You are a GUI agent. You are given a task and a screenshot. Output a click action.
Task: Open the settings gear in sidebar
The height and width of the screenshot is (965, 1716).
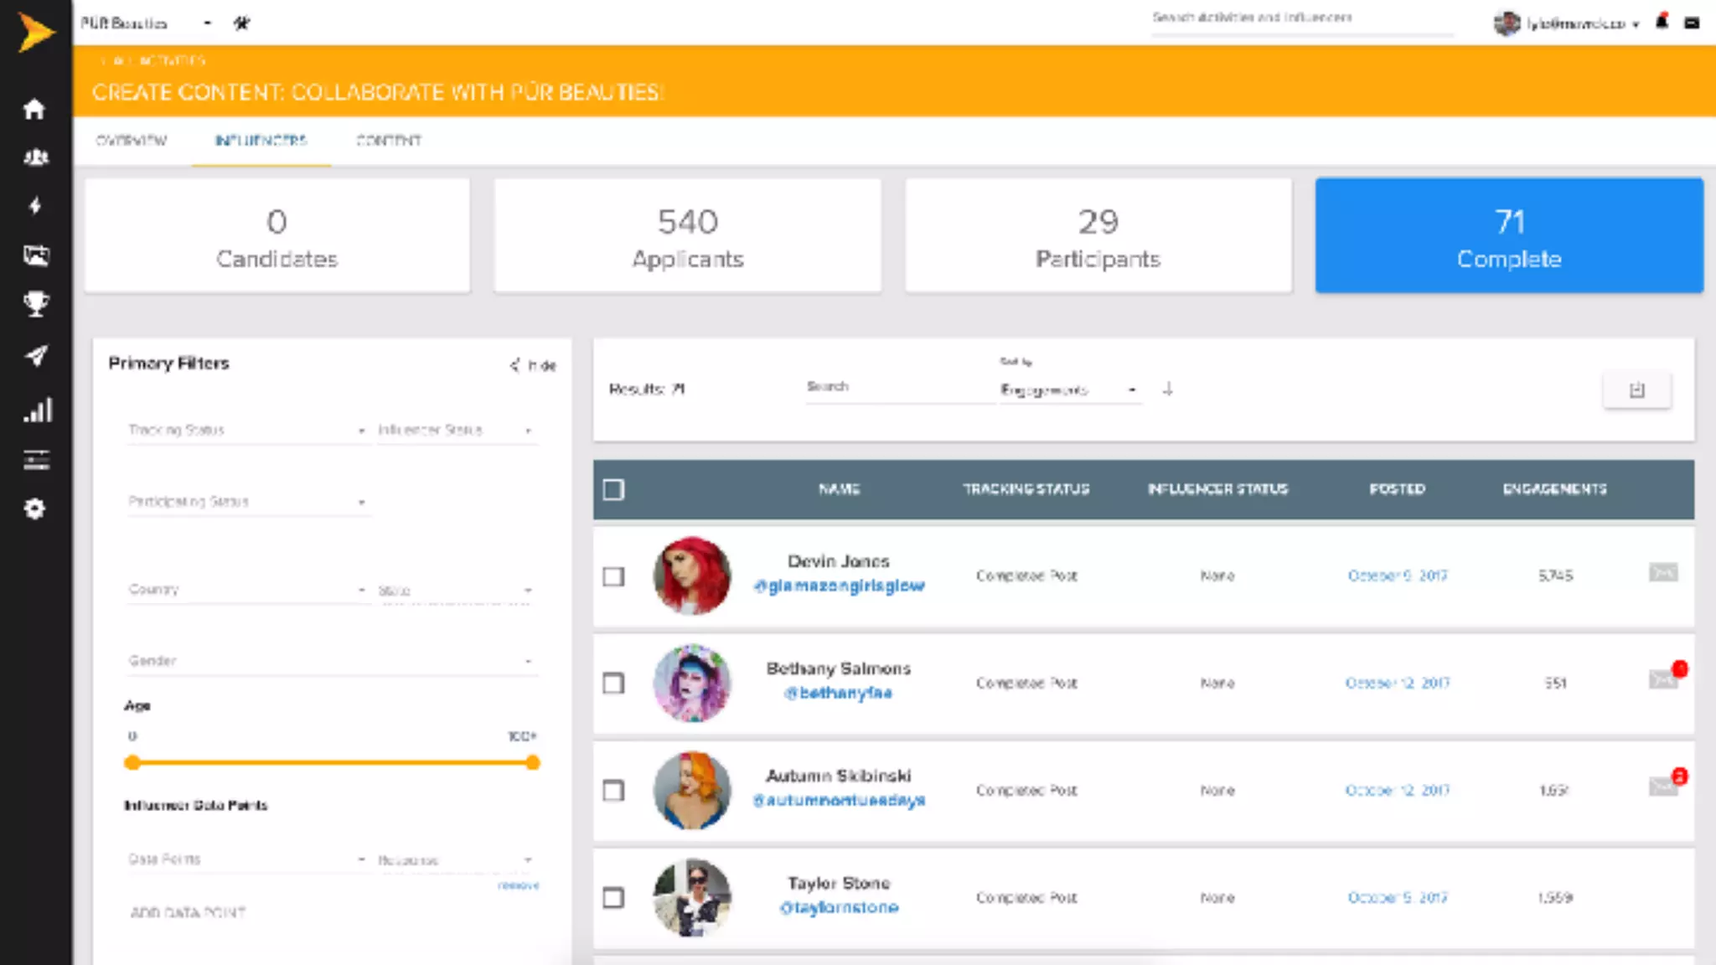(34, 508)
